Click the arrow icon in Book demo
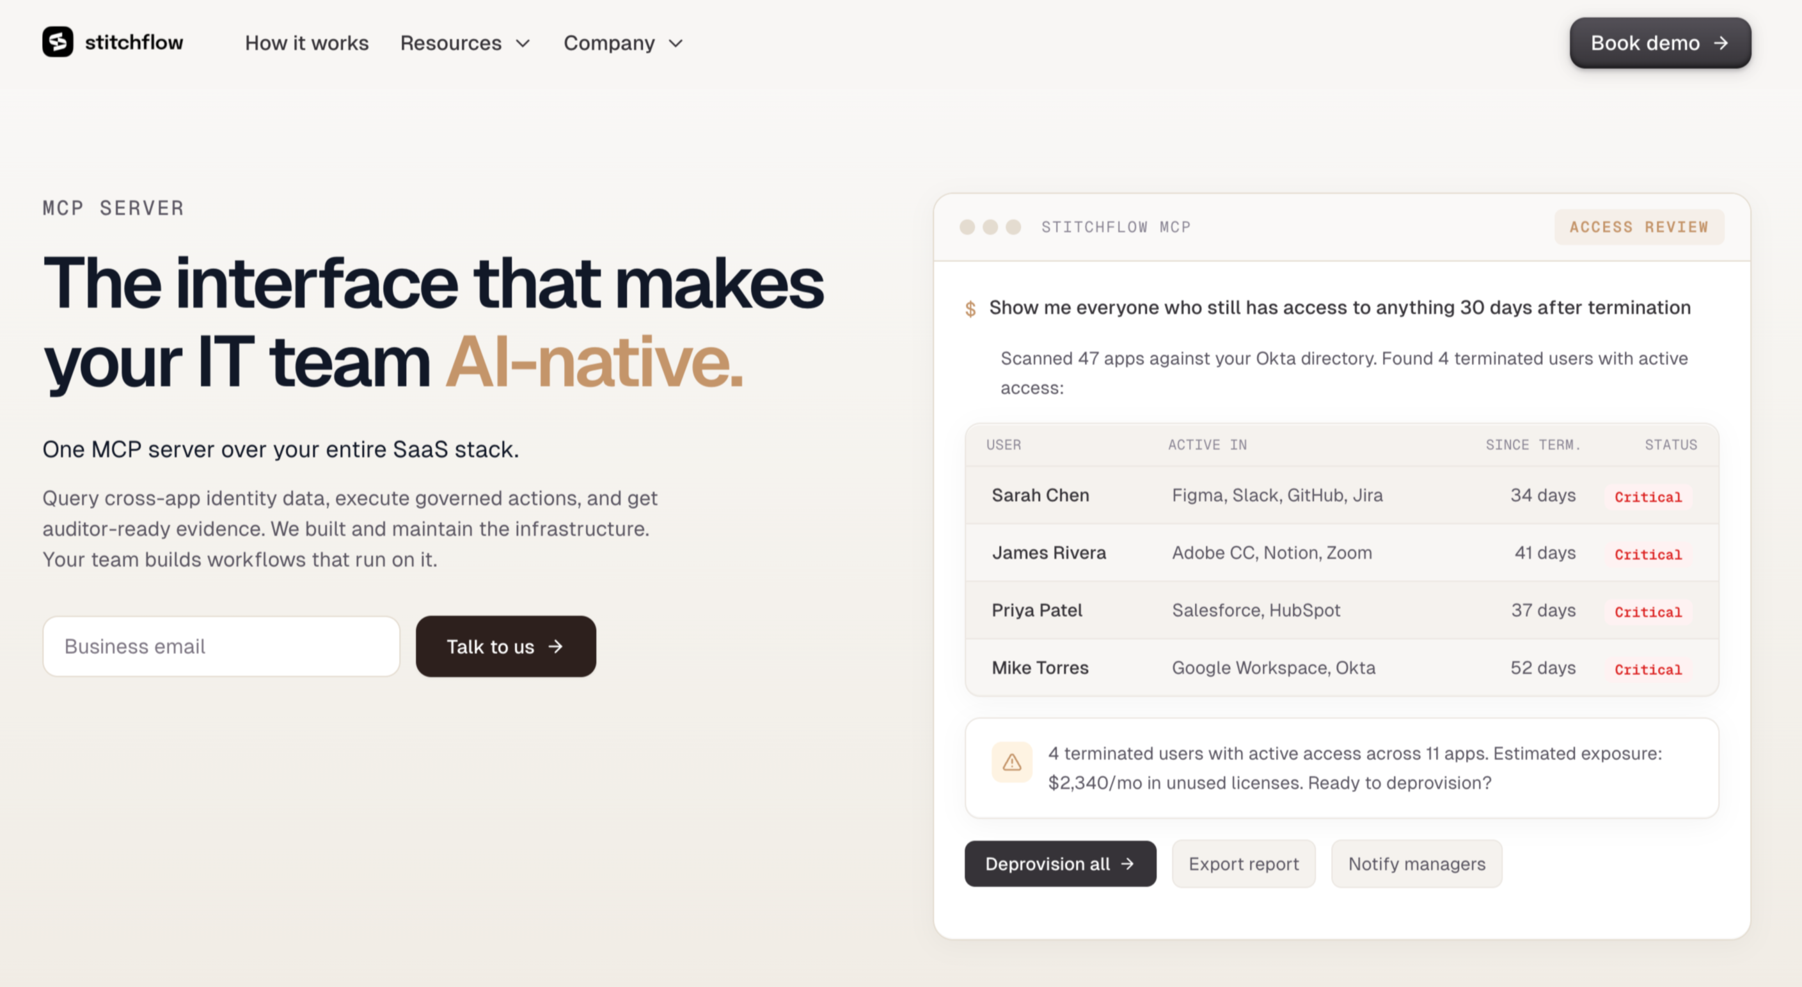 (1720, 43)
